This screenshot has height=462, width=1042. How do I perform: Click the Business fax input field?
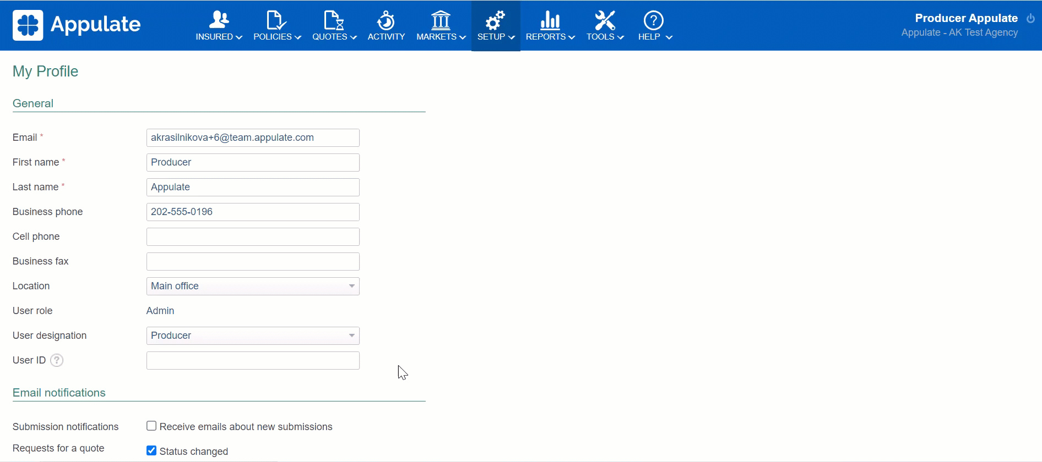tap(253, 261)
